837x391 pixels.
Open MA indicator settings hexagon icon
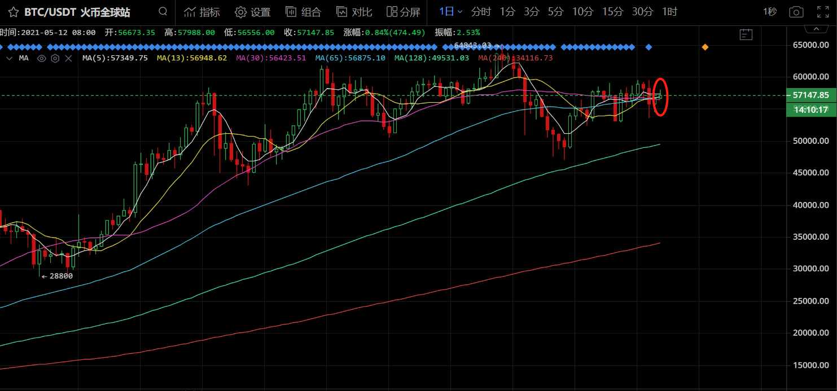click(55, 58)
